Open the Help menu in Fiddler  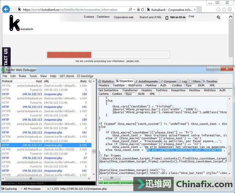[53, 76]
